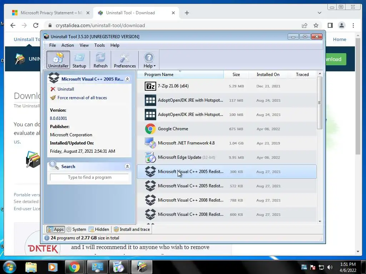366x274 pixels.
Task: Select Microsoft Edge Update icon
Action: [x=150, y=157]
